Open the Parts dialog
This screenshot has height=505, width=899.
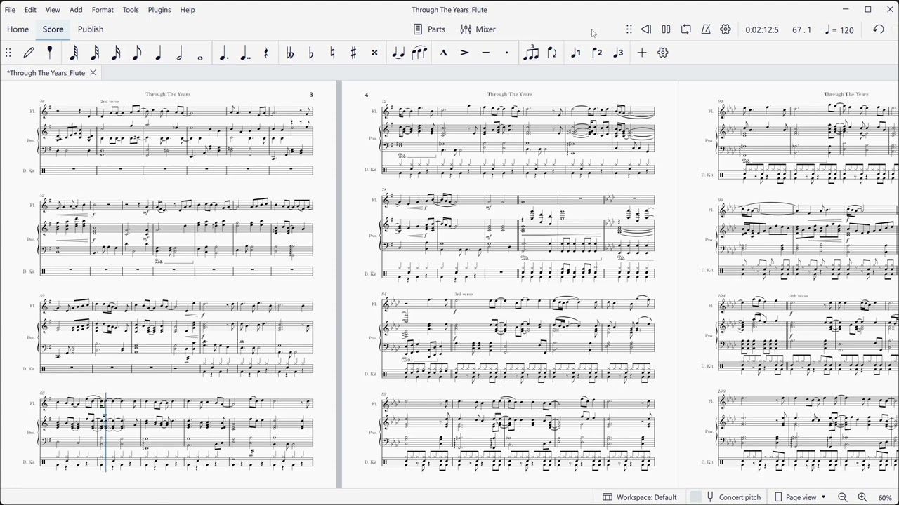[x=429, y=29]
